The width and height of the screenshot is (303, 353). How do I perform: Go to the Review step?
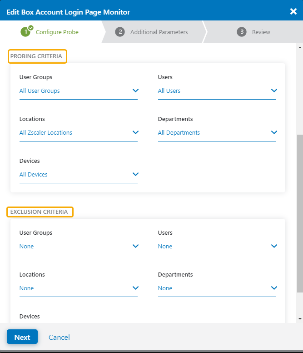261,32
